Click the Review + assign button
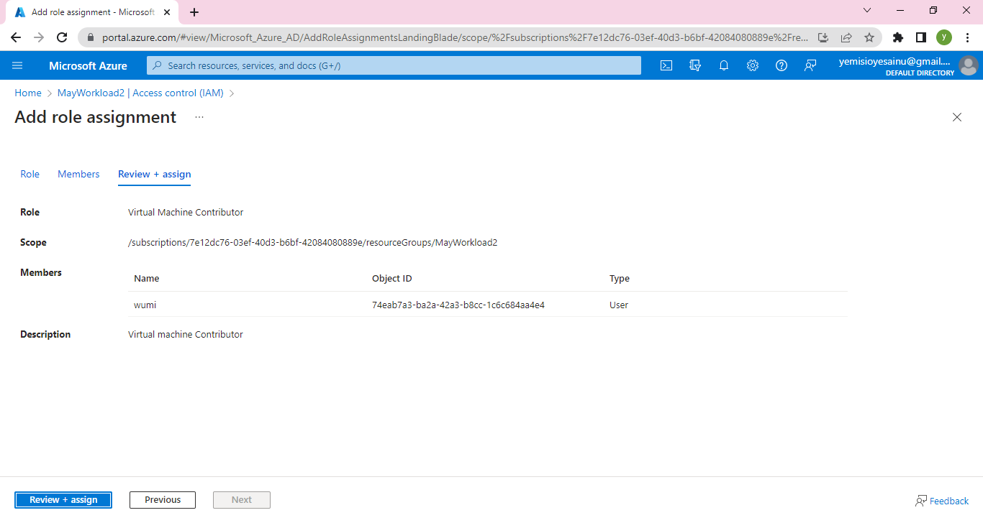Viewport: 983px width, 523px height. click(63, 500)
